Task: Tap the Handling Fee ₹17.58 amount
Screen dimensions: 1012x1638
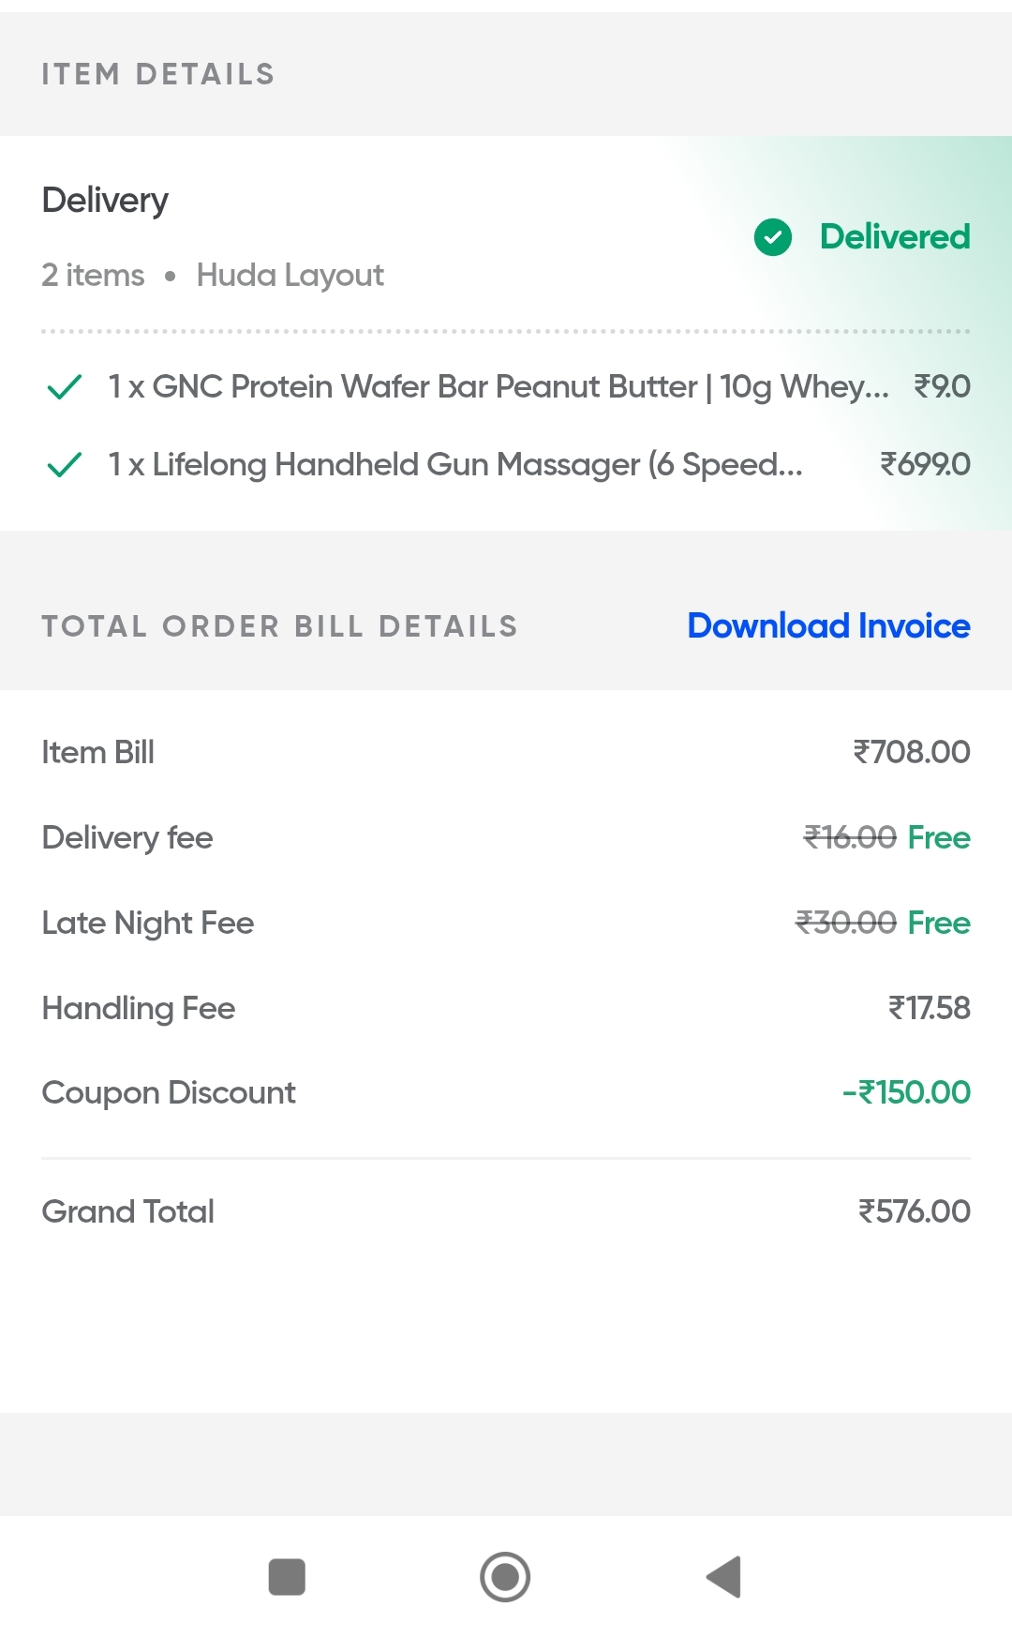Action: point(929,1008)
